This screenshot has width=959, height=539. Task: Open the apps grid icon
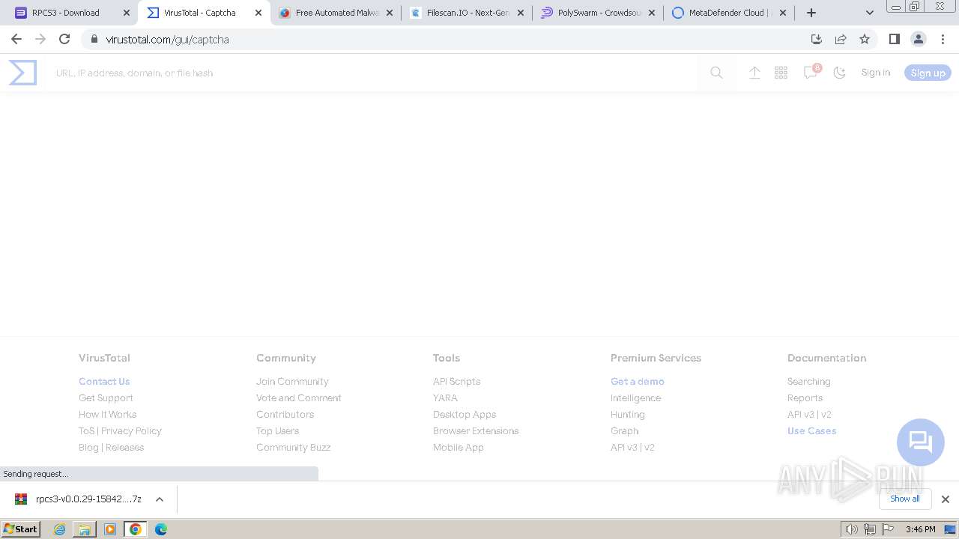[781, 73]
